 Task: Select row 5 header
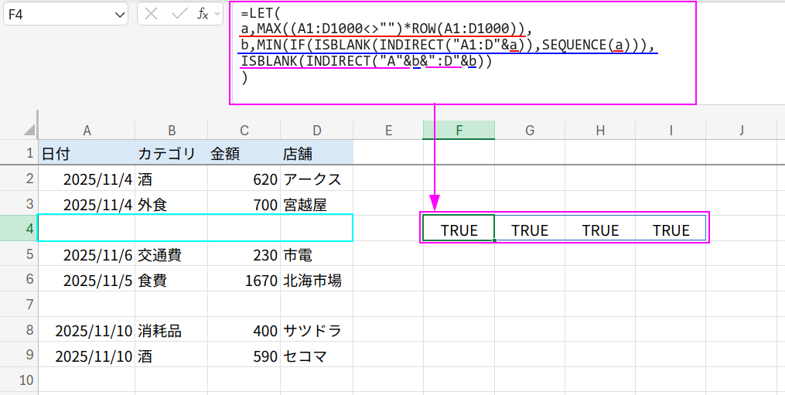19,254
